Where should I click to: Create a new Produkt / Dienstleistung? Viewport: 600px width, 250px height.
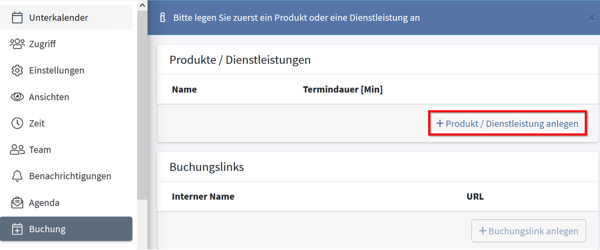pyautogui.click(x=507, y=124)
